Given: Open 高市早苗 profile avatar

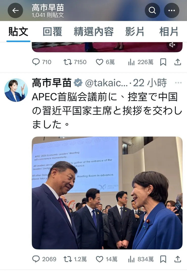Looking at the screenshot, I should (16, 90).
